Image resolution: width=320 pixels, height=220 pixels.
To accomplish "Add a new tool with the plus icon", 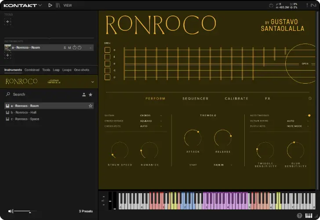I will point(8,22).
